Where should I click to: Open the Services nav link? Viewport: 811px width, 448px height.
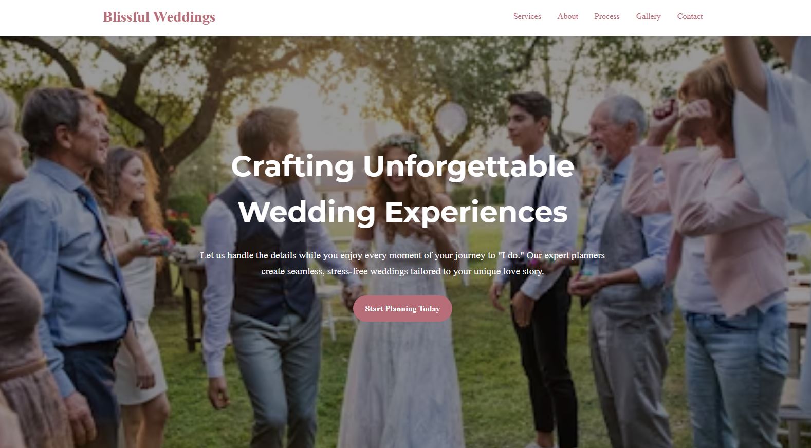pyautogui.click(x=527, y=16)
